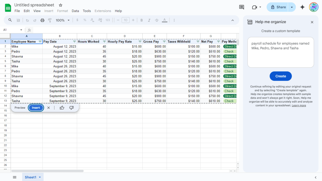Image resolution: width=322 pixels, height=181 pixels.
Task: Give thumbs down feedback
Action: pos(71,108)
